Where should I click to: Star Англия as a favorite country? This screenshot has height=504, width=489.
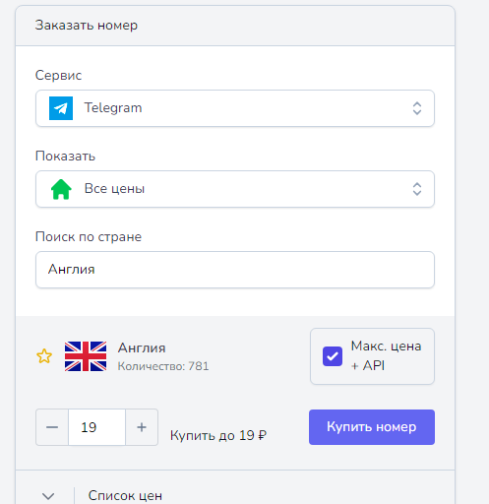pos(44,356)
